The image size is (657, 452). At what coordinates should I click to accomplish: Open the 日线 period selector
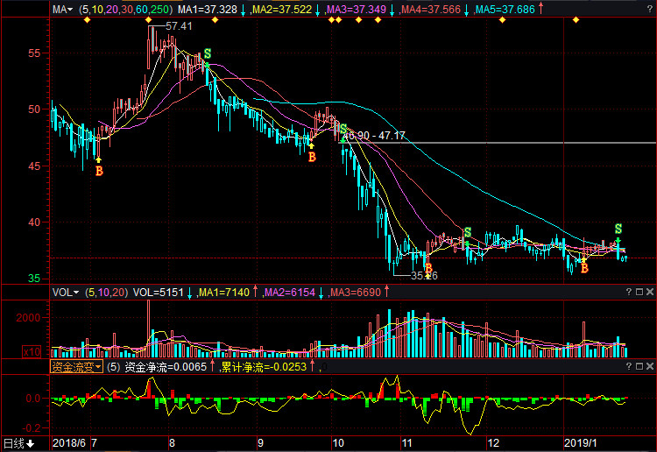click(x=19, y=444)
